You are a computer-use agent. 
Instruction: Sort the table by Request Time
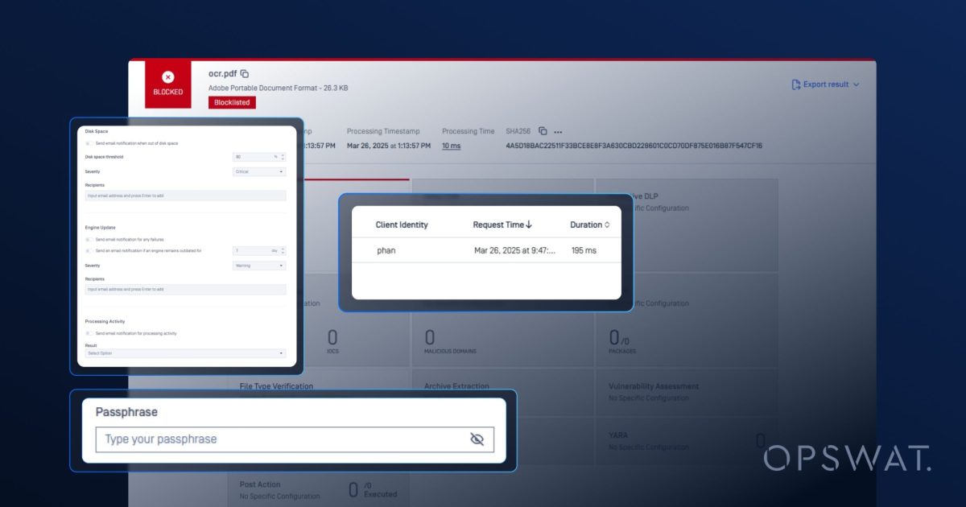[x=502, y=225]
